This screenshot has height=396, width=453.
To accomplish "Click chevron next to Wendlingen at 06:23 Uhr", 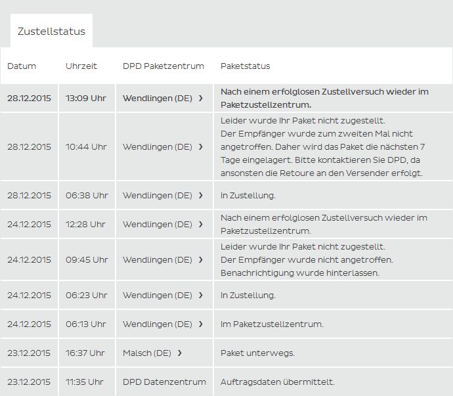I will coord(201,296).
